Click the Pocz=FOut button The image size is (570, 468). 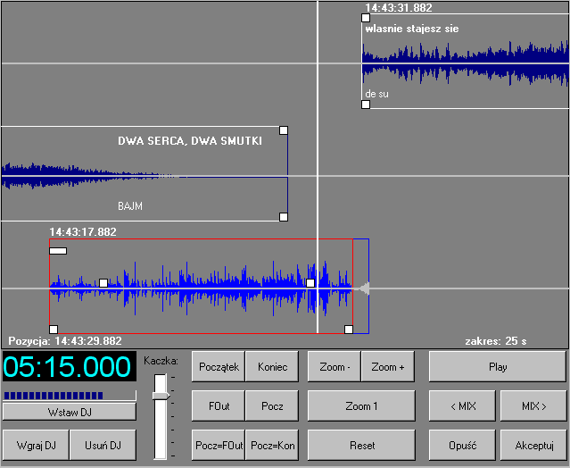(x=219, y=445)
